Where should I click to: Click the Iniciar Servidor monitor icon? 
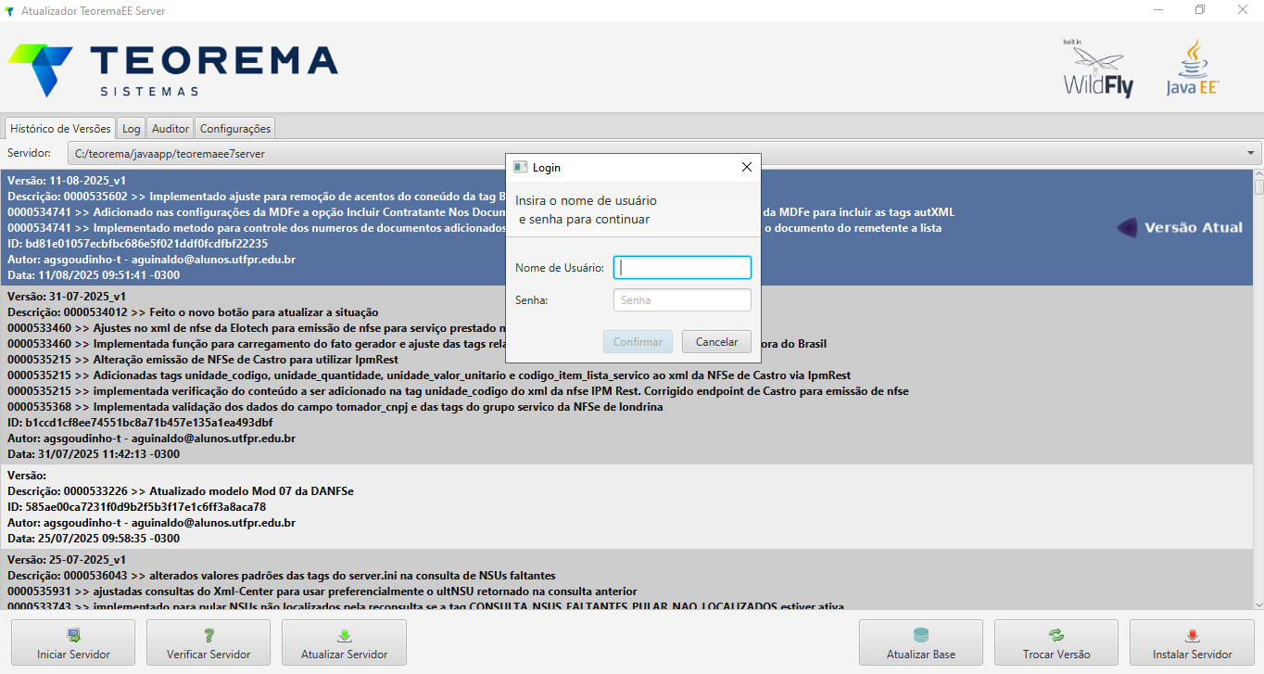[x=73, y=635]
